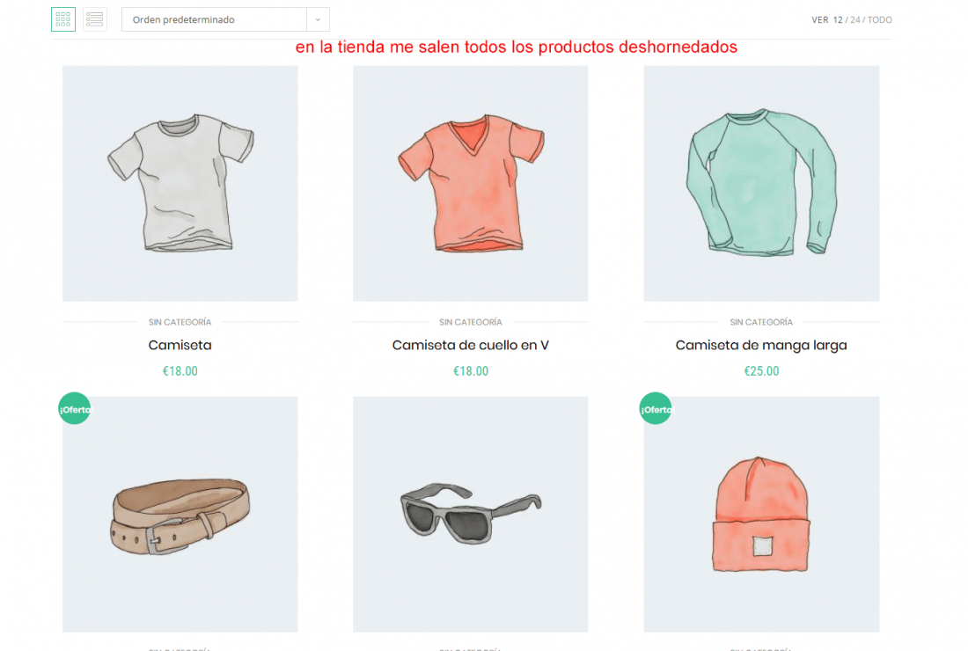Open Camiseta de manga larga title
968x651 pixels.
(x=761, y=346)
